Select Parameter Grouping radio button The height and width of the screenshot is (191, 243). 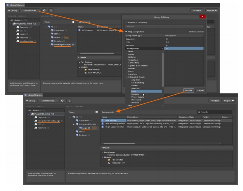(126, 22)
